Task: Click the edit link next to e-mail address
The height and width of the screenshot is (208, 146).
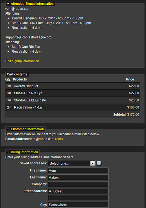Action: [x=59, y=139]
